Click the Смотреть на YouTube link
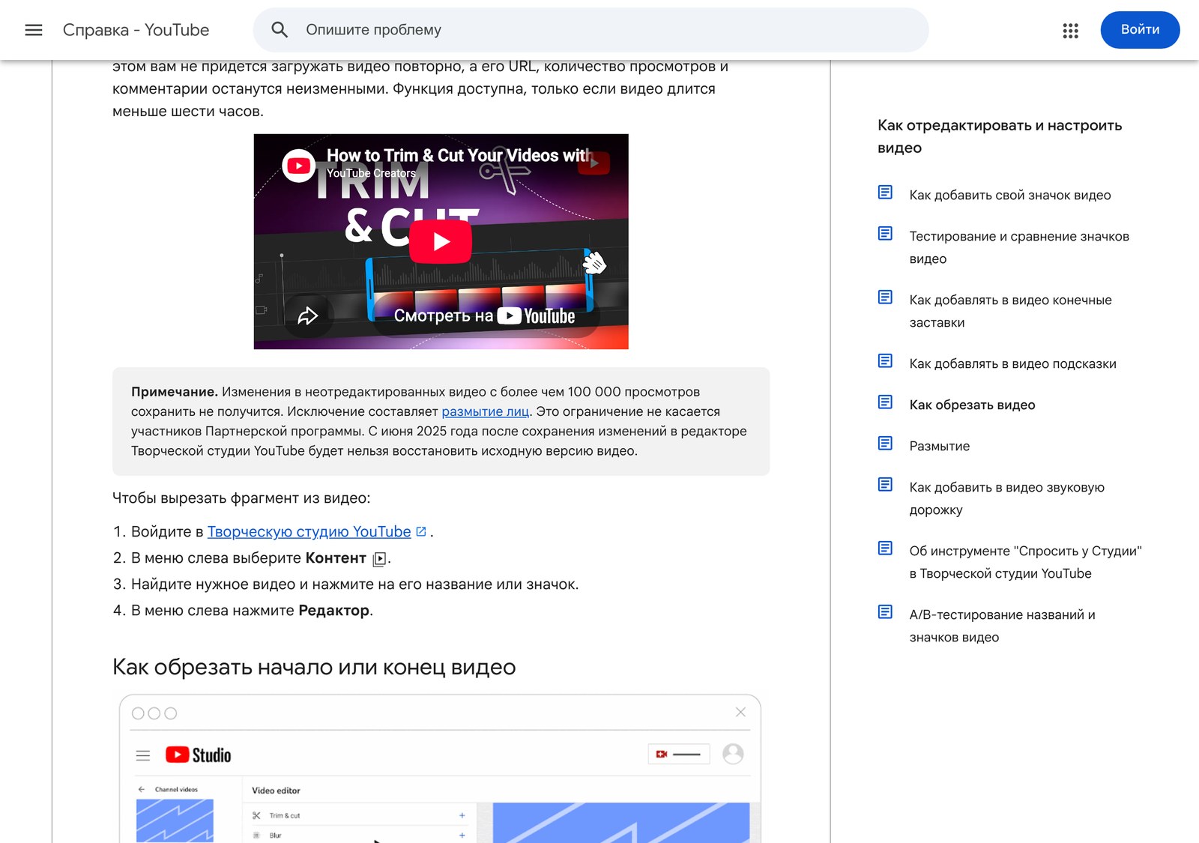1199x843 pixels. [485, 316]
